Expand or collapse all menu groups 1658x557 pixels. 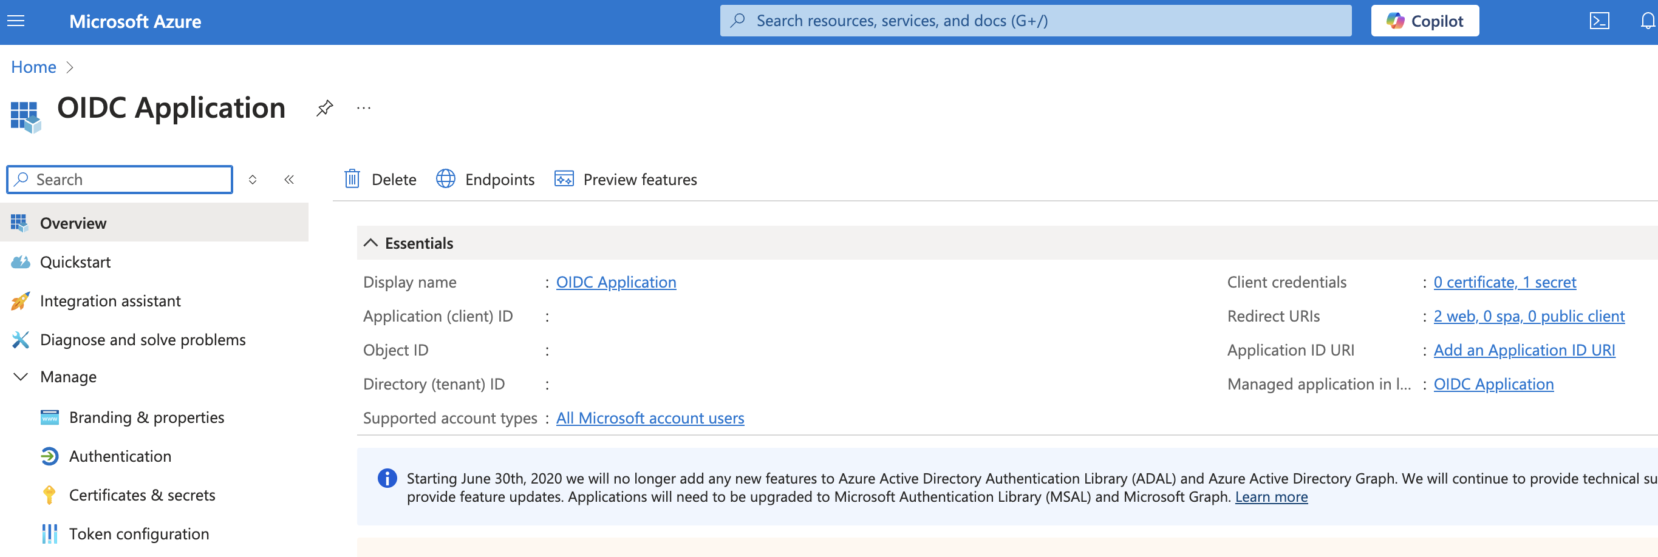253,180
